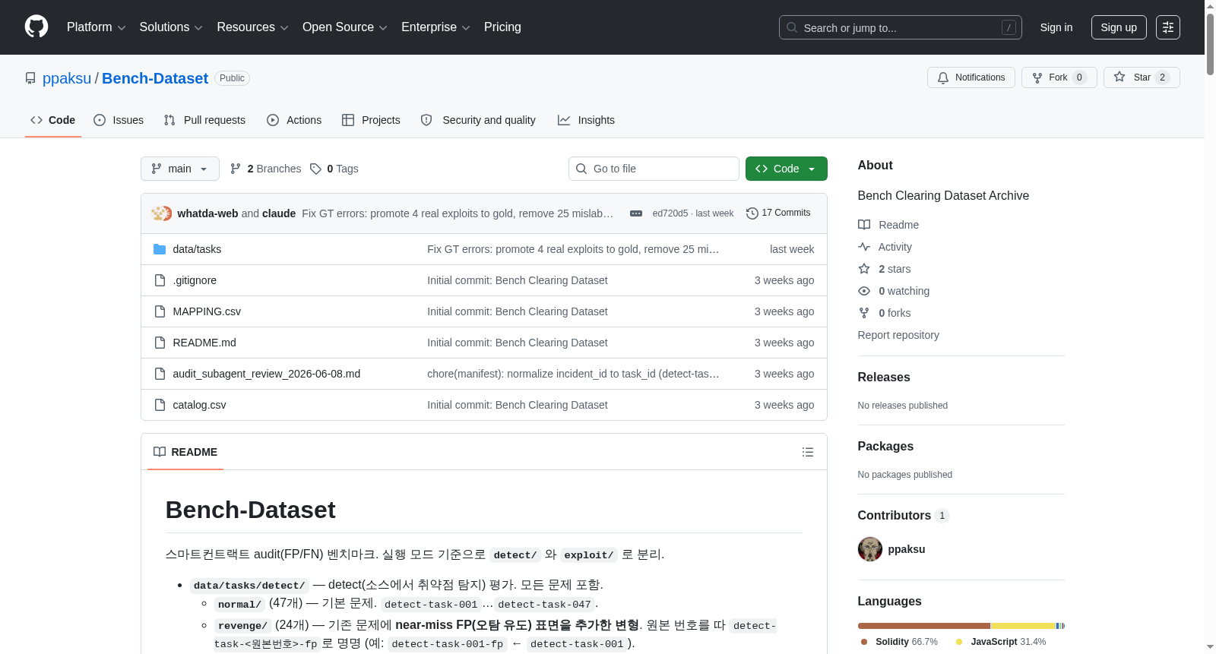
Task: Click the fork icon in the Fork button
Action: tap(1037, 77)
